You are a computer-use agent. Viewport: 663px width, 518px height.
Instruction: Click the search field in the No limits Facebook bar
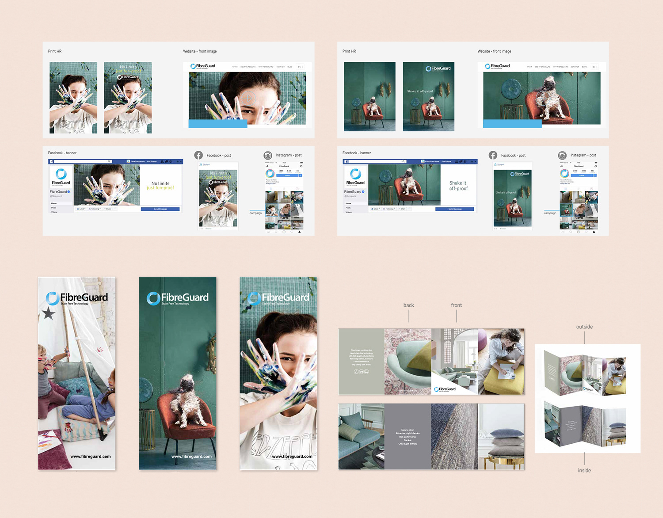point(83,161)
